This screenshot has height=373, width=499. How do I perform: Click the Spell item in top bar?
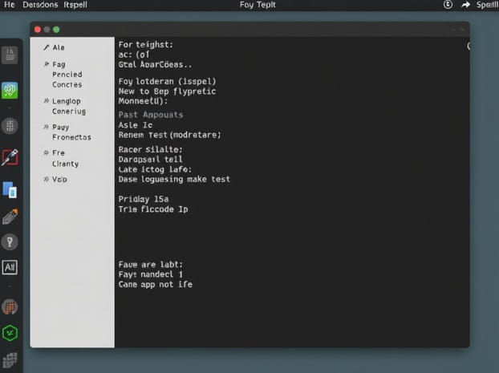(x=487, y=5)
